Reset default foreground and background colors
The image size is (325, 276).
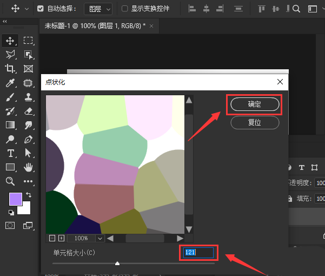click(11, 212)
